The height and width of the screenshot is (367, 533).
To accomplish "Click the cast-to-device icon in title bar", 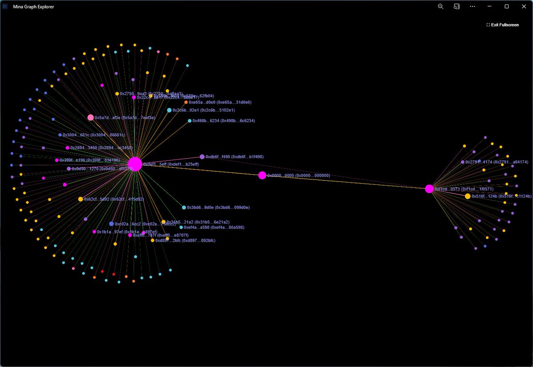I will [x=456, y=7].
